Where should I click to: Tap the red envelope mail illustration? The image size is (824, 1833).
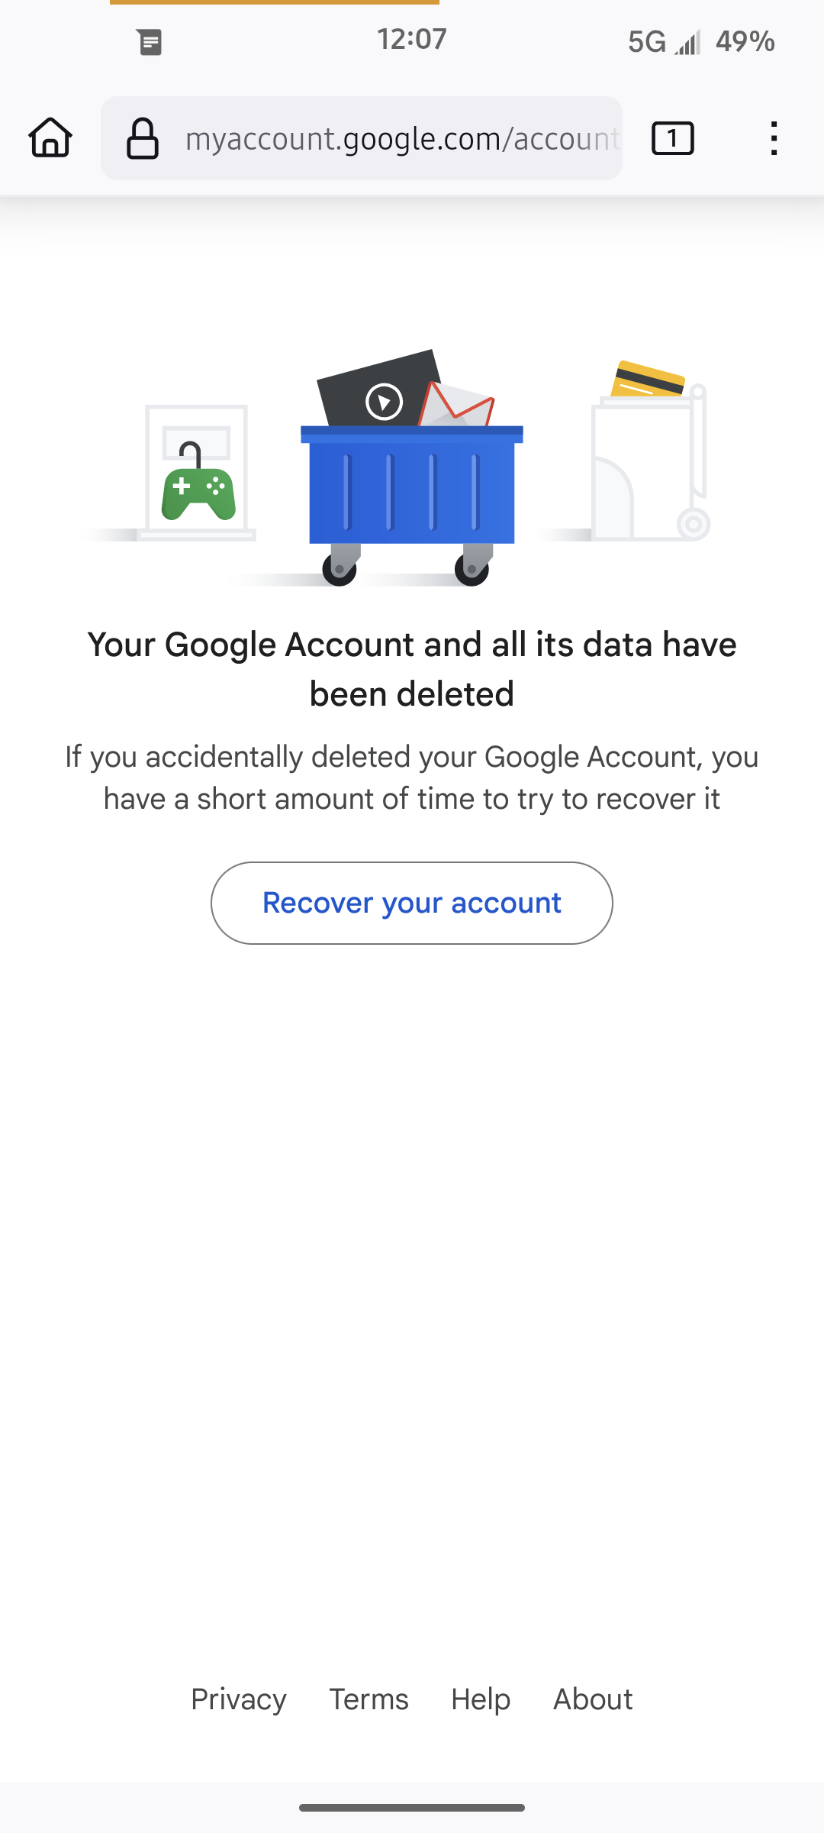pyautogui.click(x=458, y=405)
